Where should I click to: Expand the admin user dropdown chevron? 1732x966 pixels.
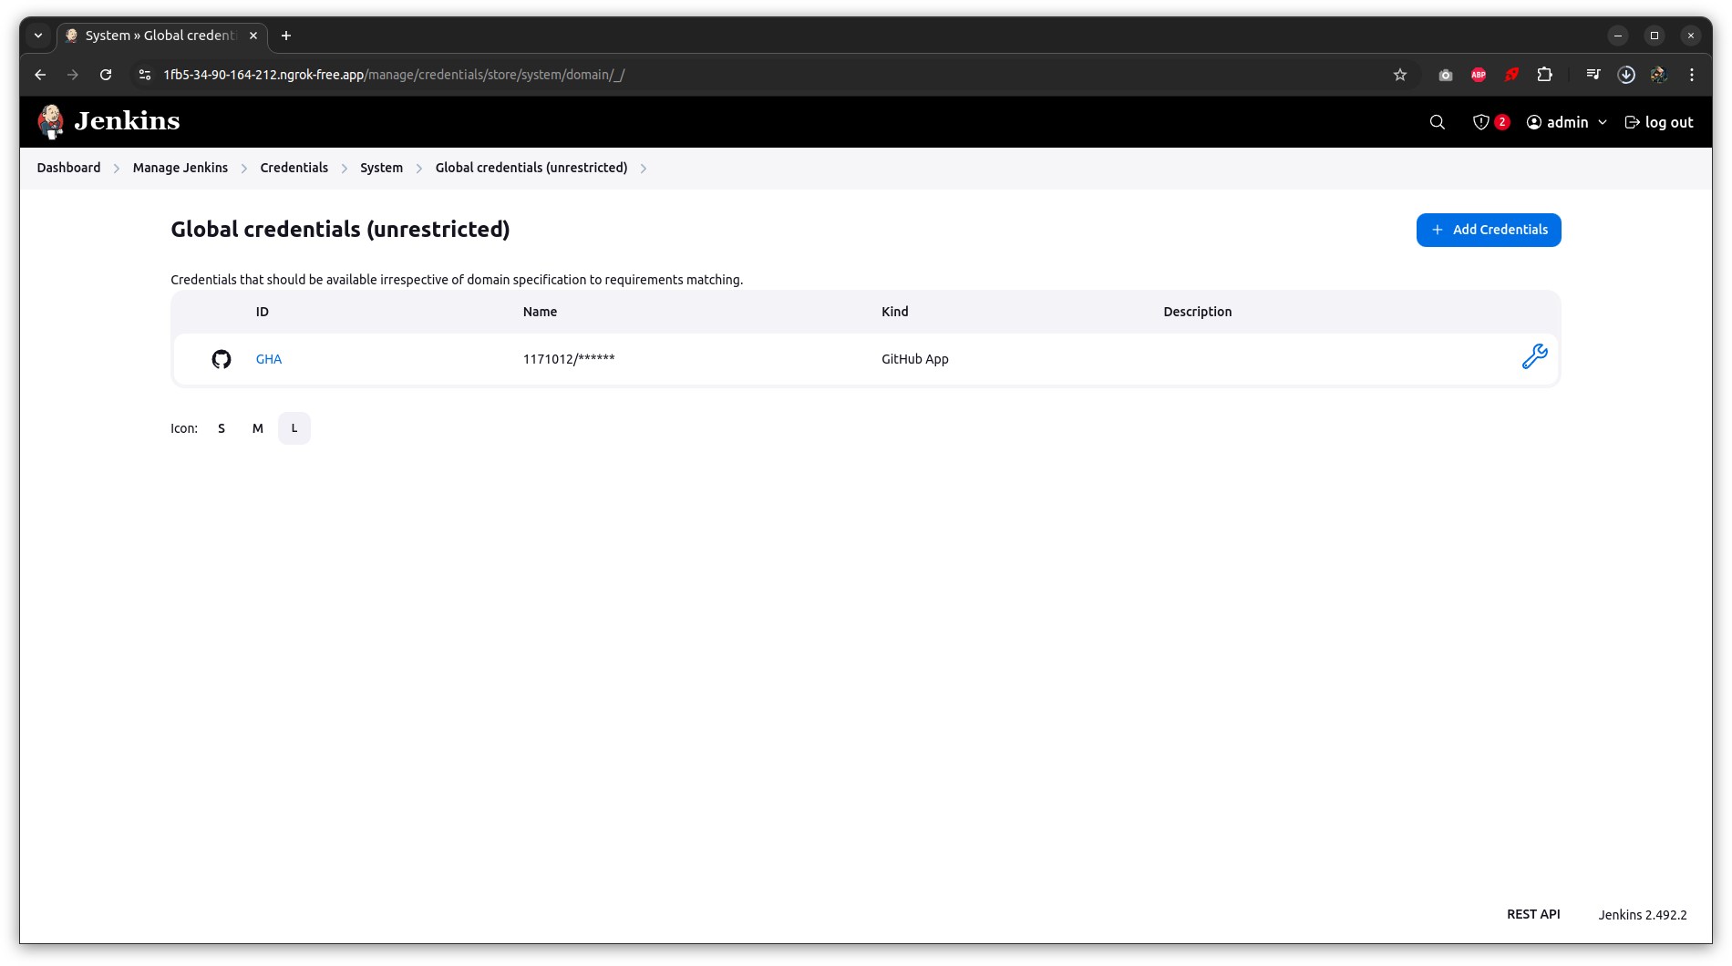coord(1603,122)
